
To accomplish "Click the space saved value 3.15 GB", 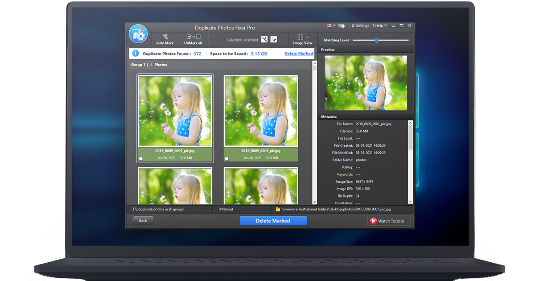I will pos(259,54).
